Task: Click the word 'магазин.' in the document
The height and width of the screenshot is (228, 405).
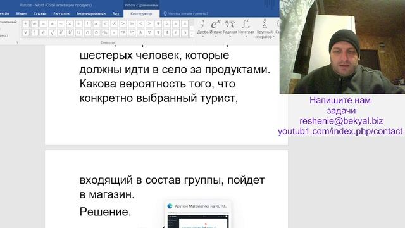Action: tap(111, 194)
